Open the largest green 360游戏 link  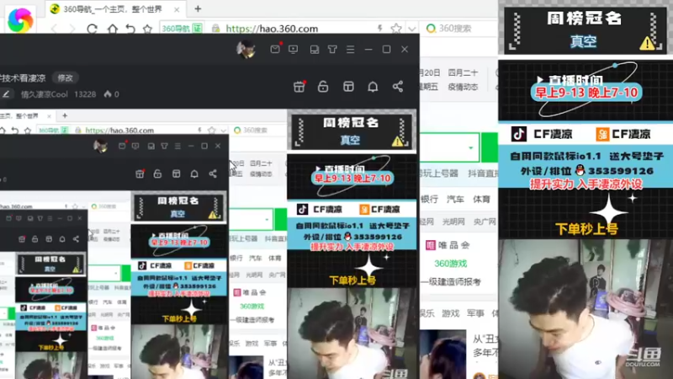[450, 264]
